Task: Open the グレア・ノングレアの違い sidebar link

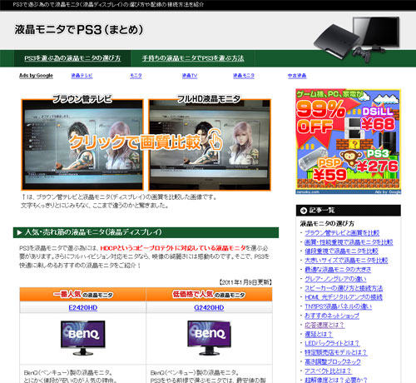Action: click(335, 279)
